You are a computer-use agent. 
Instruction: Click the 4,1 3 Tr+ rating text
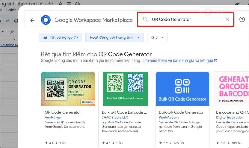[56, 143]
